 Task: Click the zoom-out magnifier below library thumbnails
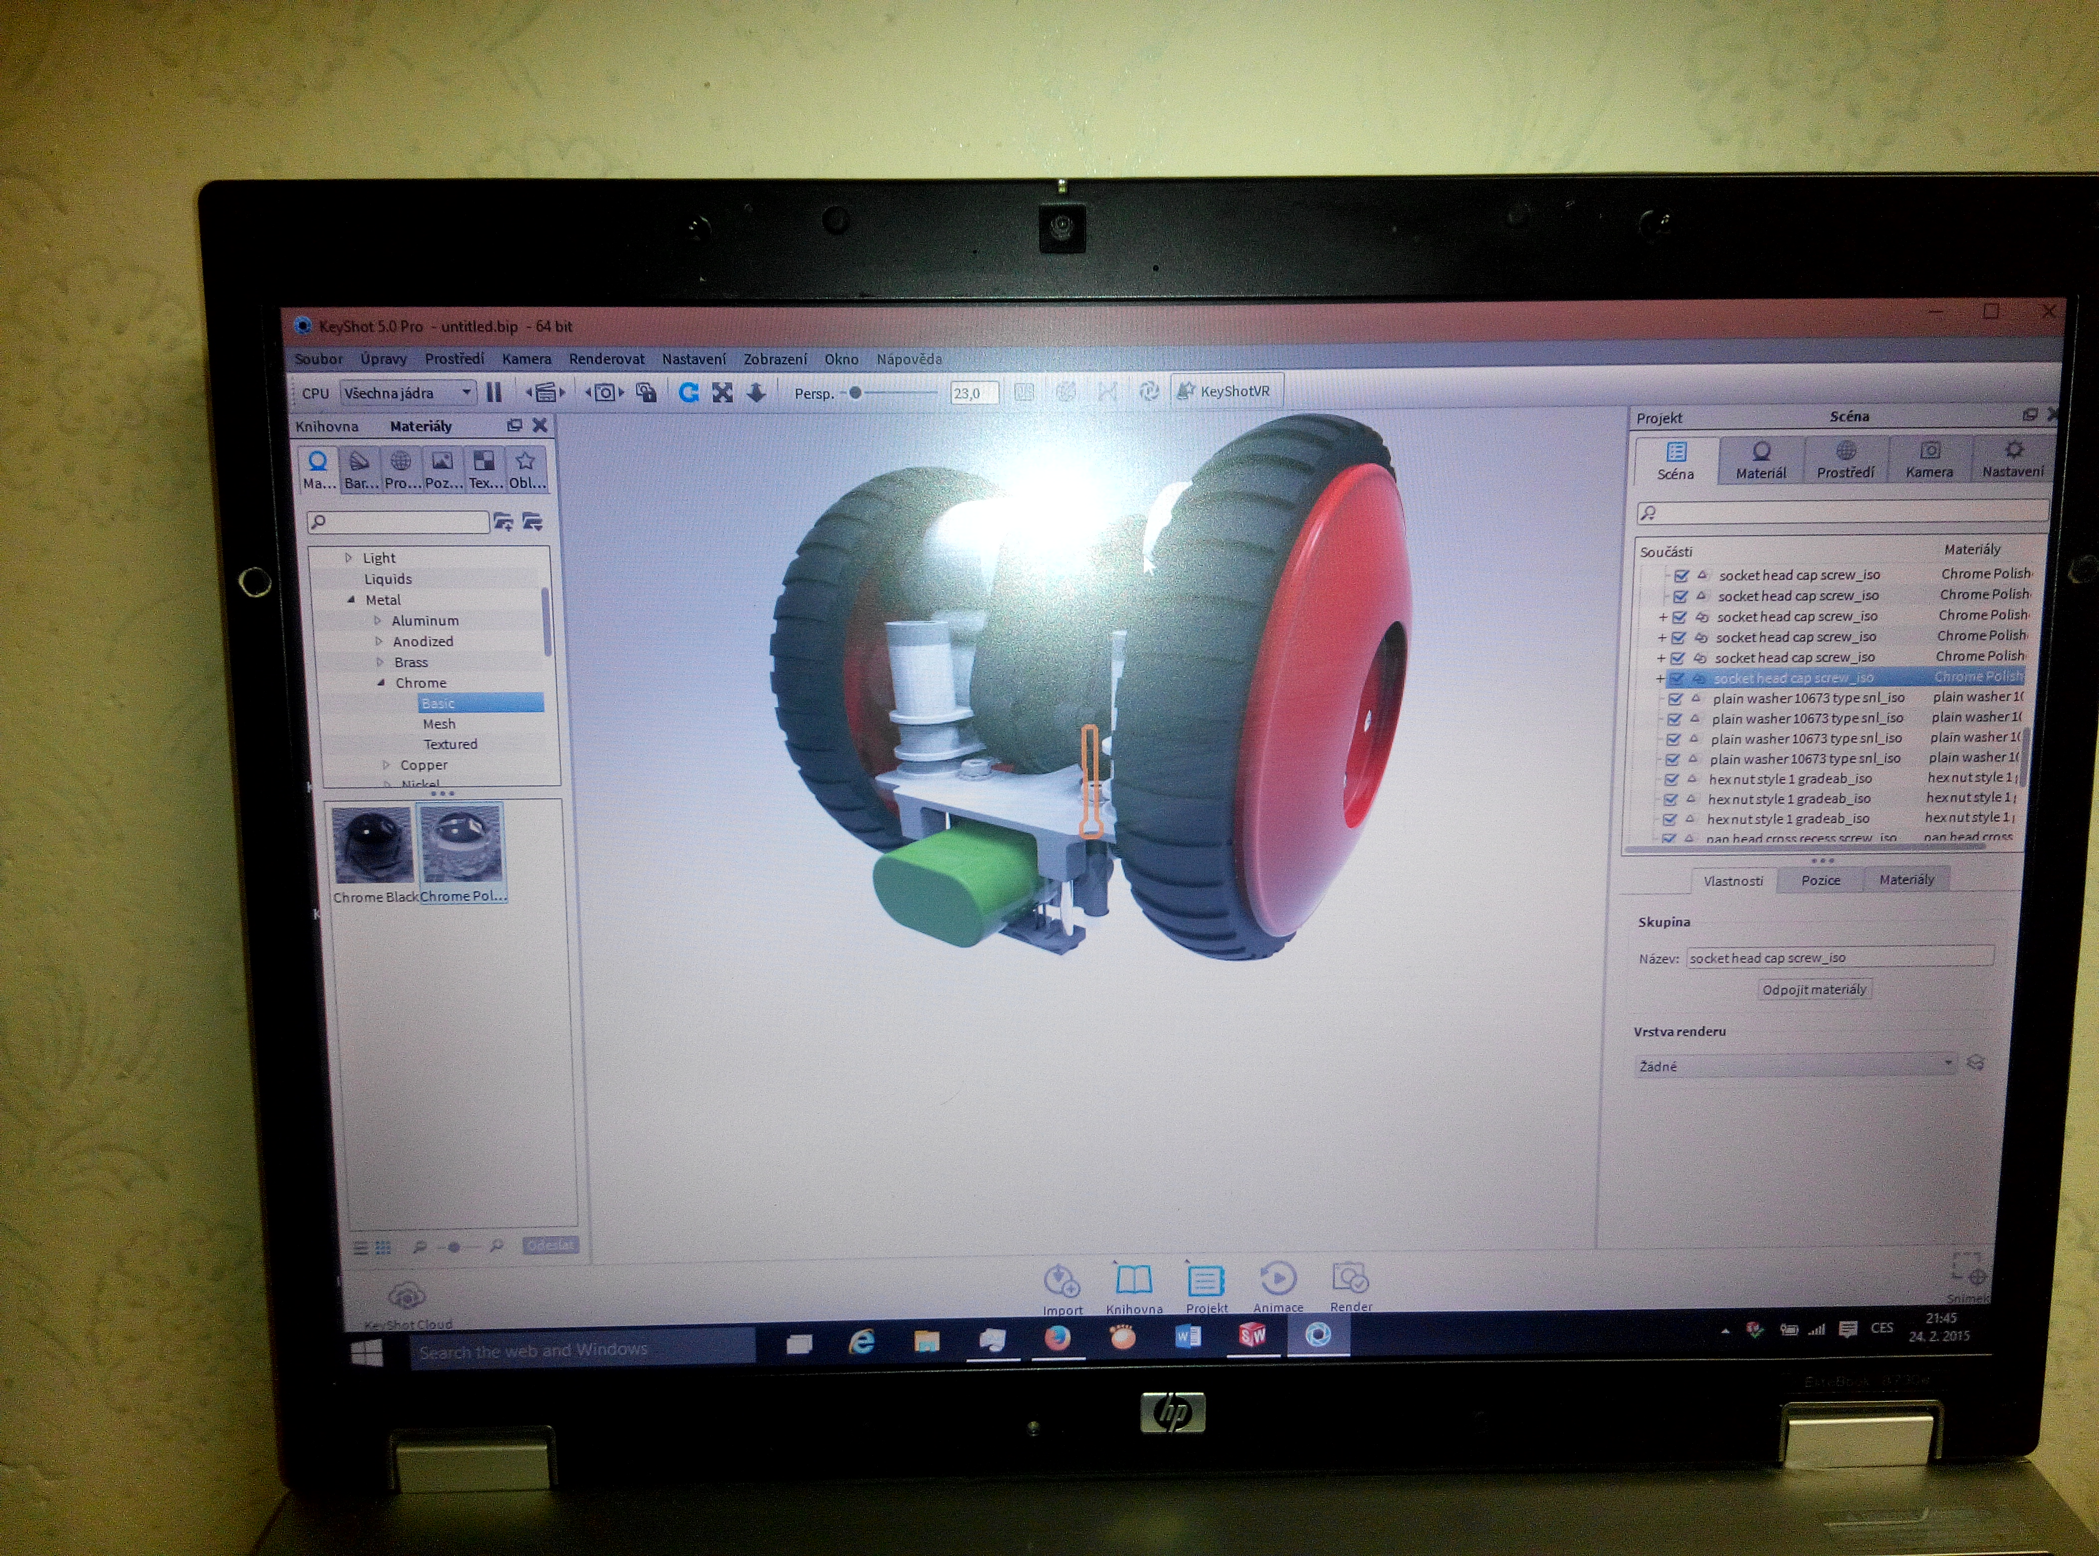[420, 1247]
